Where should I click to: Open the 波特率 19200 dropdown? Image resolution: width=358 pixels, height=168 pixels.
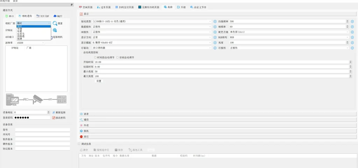click(30, 43)
